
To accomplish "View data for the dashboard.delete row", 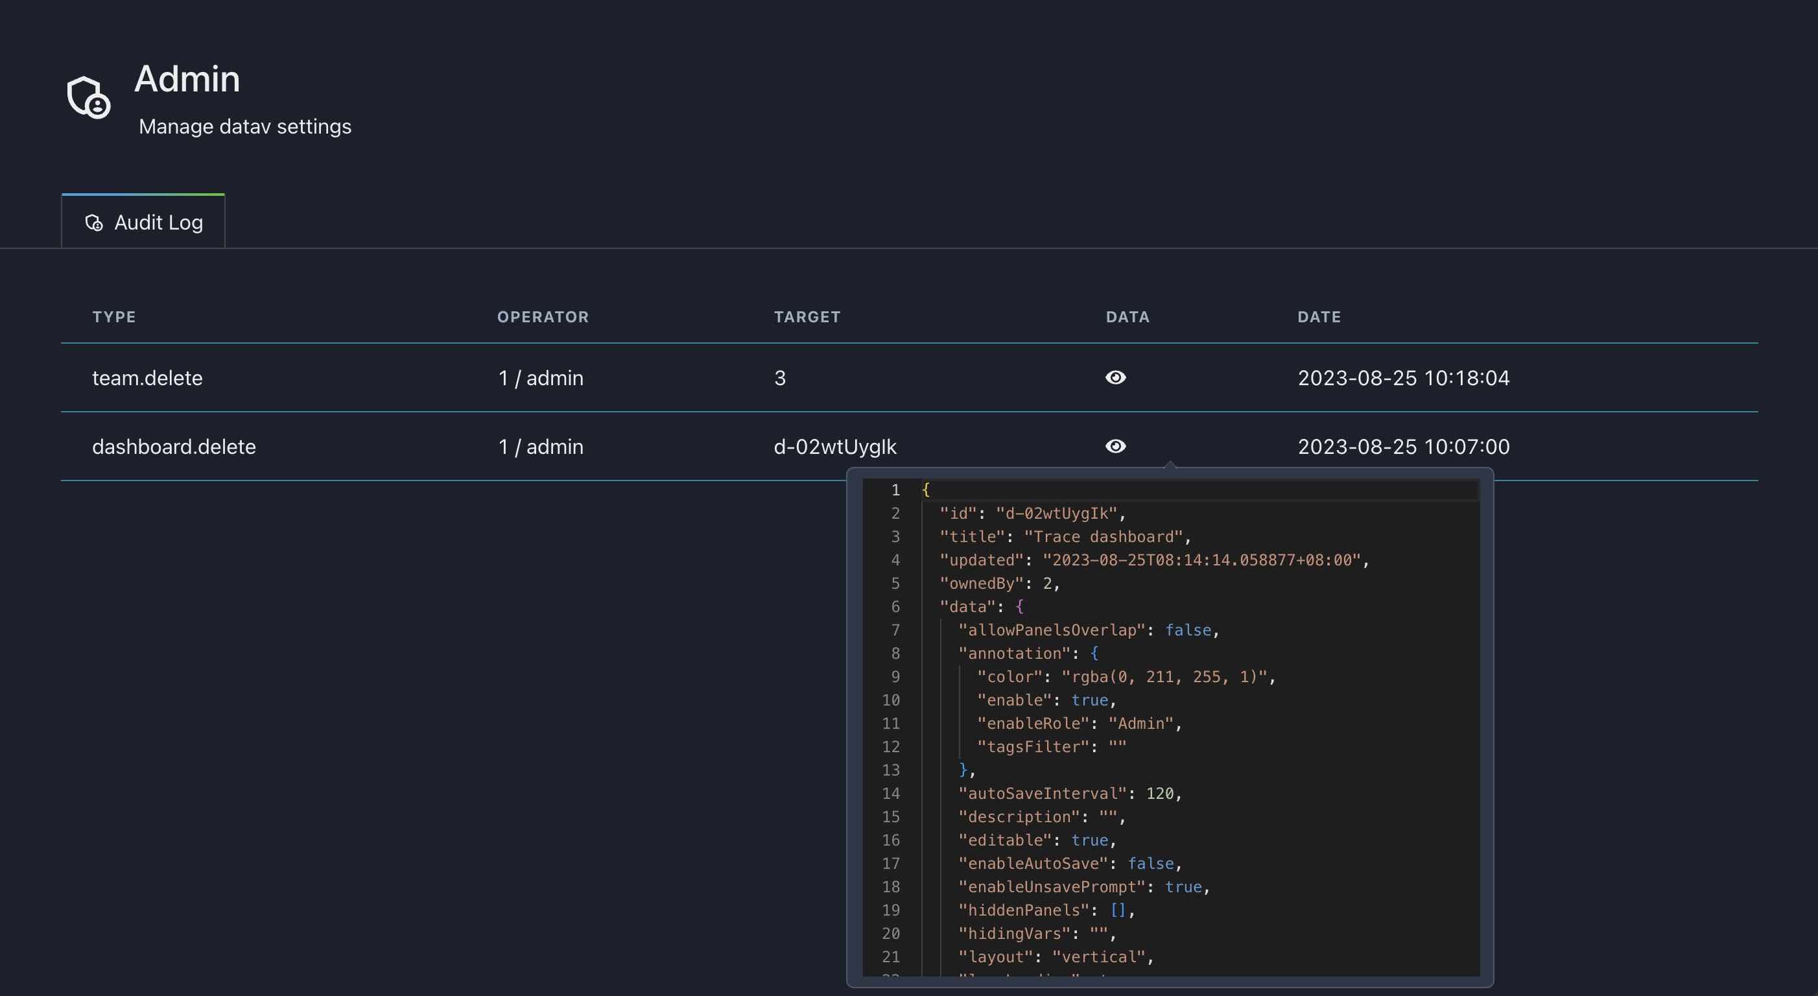I will tap(1115, 446).
